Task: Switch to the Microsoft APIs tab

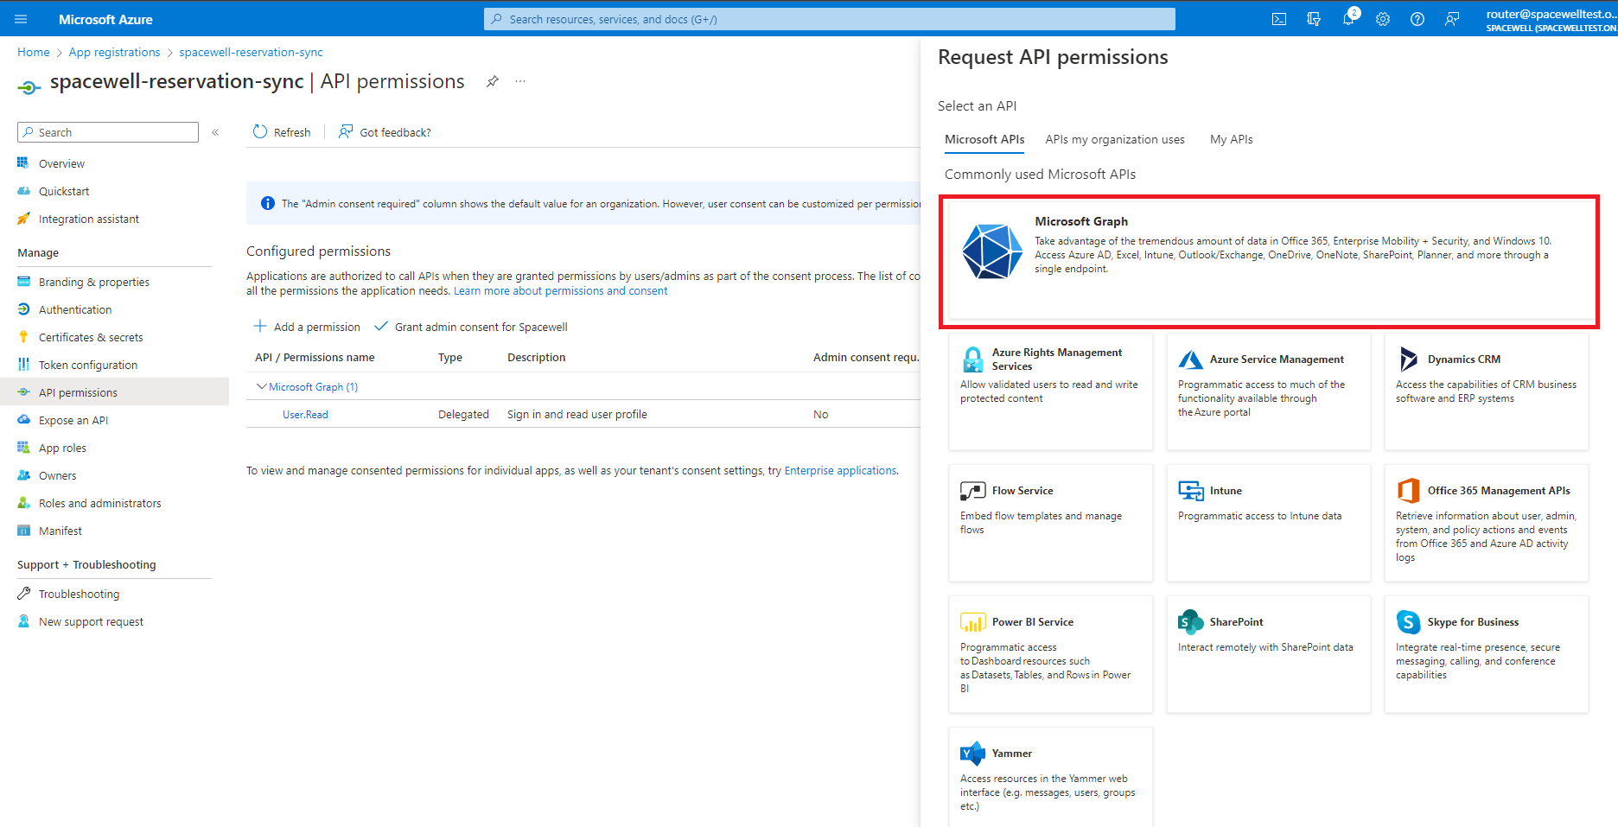Action: pos(984,139)
